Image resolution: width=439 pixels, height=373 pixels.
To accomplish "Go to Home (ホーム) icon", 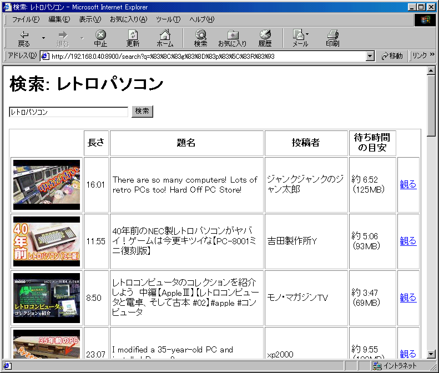I will (x=165, y=38).
